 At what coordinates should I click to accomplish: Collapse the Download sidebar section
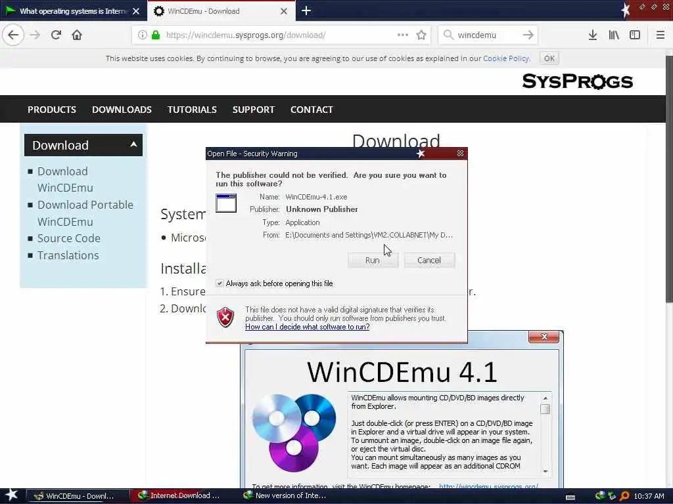click(133, 144)
